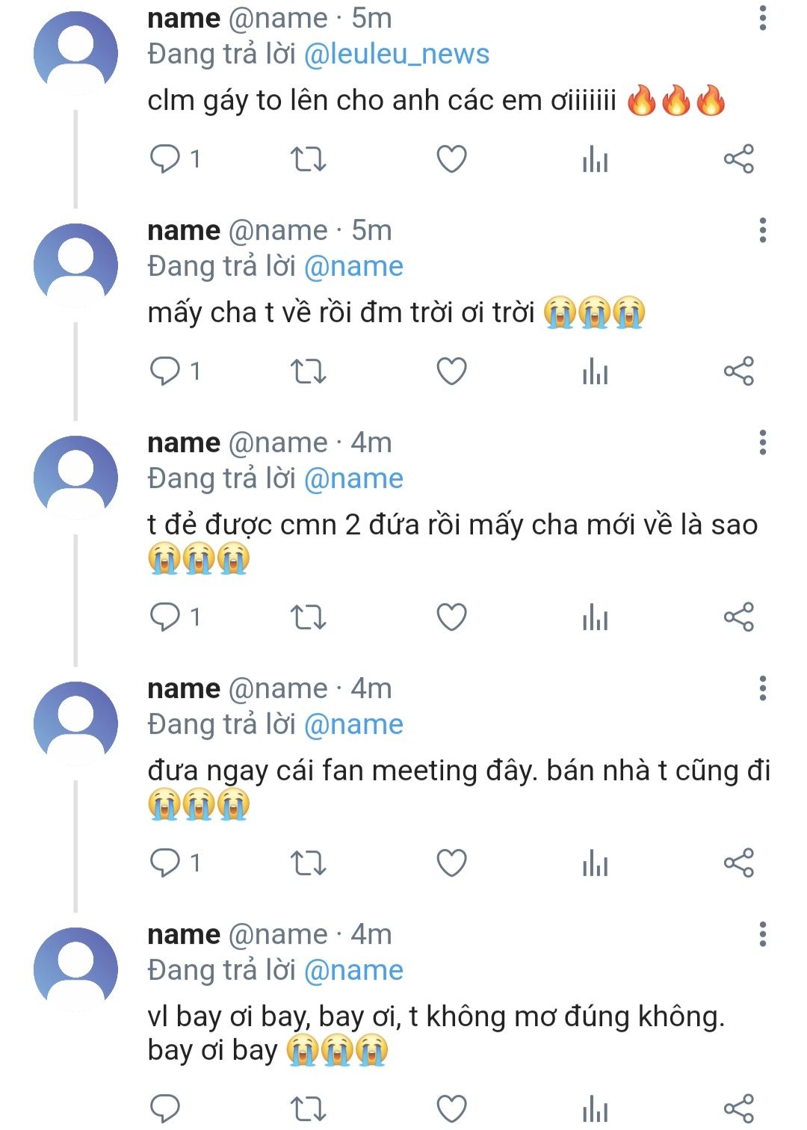This screenshot has width=807, height=1130.
Task: Reply to the 'đưa ngay cái fan meeting' tweet
Action: tap(166, 862)
